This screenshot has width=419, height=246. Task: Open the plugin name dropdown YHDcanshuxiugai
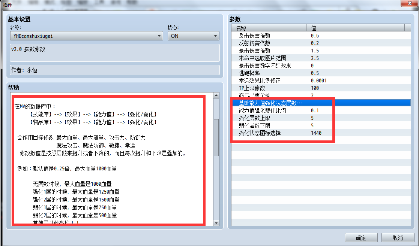pyautogui.click(x=87, y=36)
